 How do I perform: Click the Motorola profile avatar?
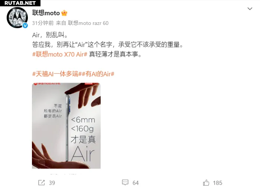(x=17, y=17)
